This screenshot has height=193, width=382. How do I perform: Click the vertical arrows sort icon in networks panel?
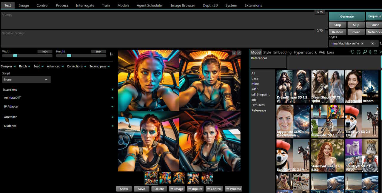[370, 52]
